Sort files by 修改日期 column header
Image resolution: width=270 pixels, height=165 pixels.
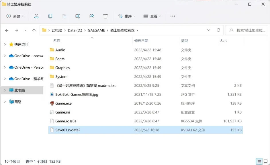[141, 41]
